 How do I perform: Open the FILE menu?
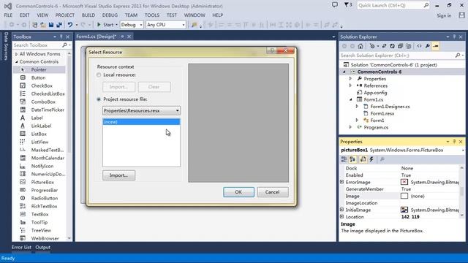8,15
